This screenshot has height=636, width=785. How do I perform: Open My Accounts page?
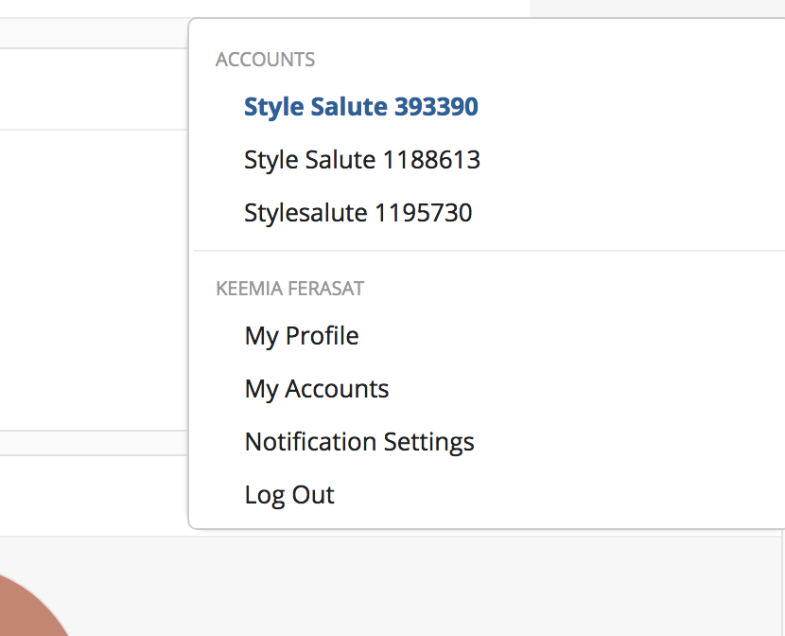(x=317, y=389)
